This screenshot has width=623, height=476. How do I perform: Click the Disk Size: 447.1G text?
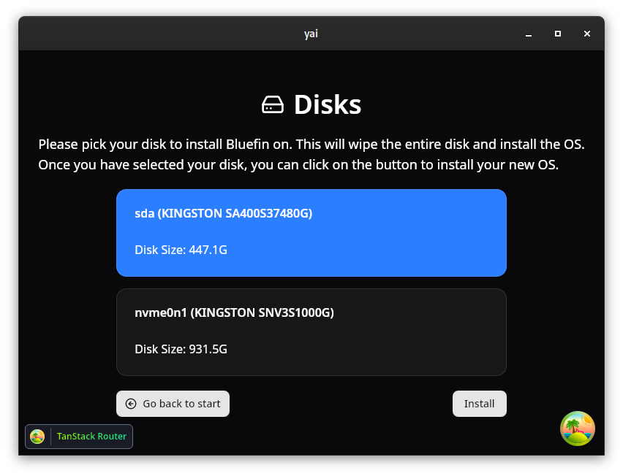pyautogui.click(x=181, y=250)
